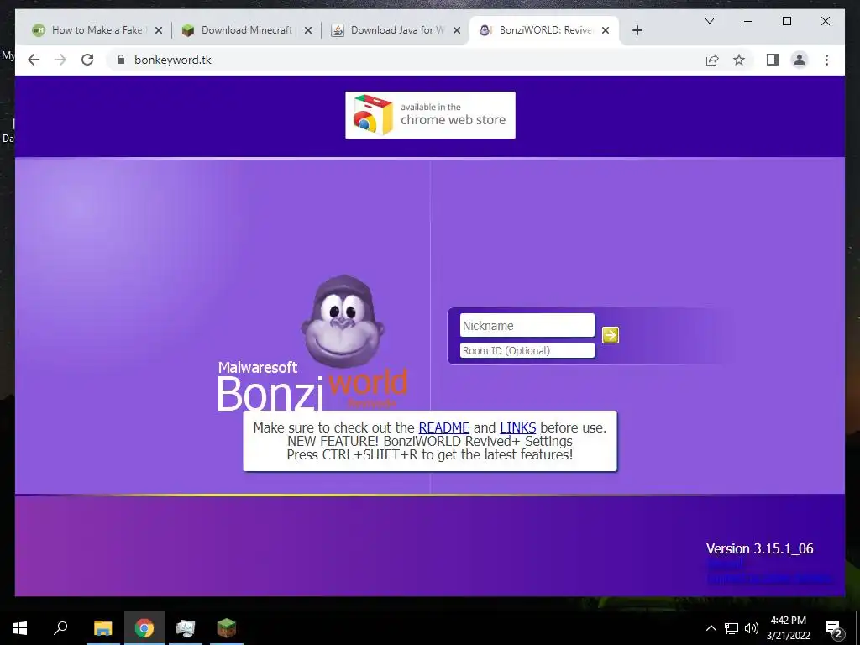Share this page via toolbar icon

coord(712,60)
